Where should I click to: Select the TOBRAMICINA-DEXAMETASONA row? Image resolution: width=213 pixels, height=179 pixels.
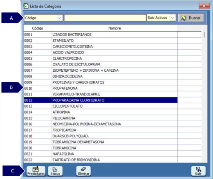101,142
